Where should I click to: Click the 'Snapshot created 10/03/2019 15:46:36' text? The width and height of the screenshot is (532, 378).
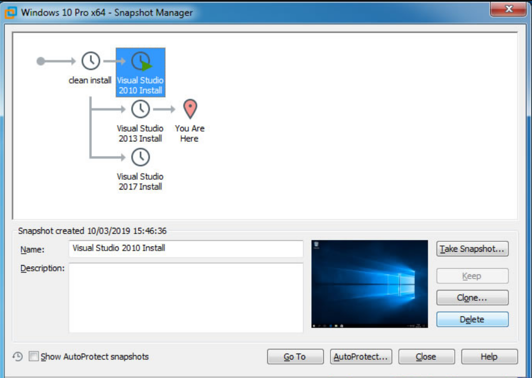click(x=92, y=231)
